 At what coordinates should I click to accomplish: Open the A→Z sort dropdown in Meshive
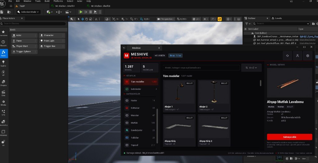pos(251,68)
